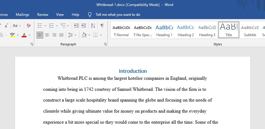Align text left
Image resolution: width=265 pixels, height=129 pixels.
click(x=40, y=35)
